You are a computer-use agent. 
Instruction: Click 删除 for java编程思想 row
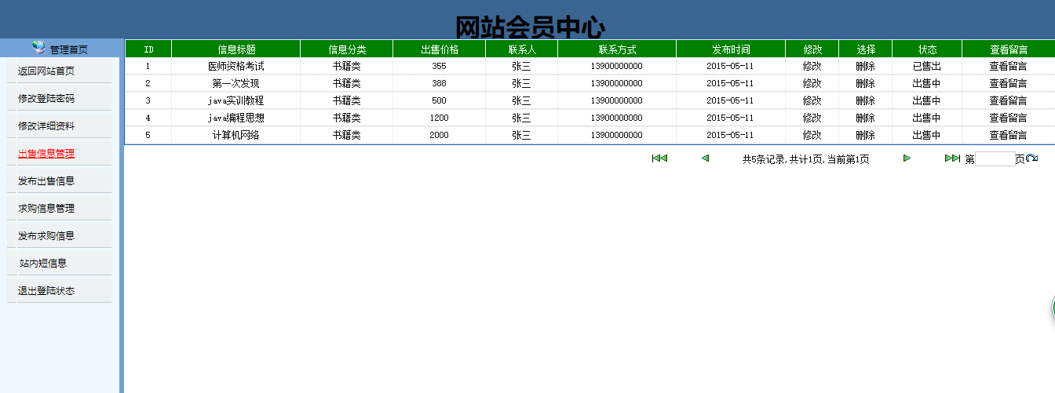click(x=865, y=118)
